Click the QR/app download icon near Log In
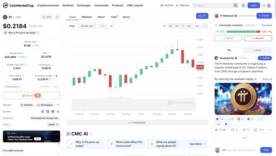 click(x=243, y=5)
